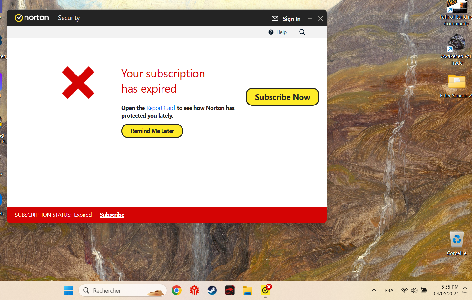The width and height of the screenshot is (472, 300).
Task: Click the 'Your subscription has expired' heading
Action: pos(163,81)
